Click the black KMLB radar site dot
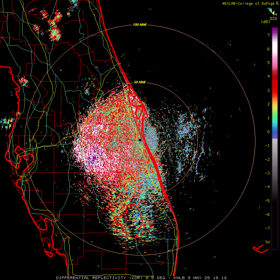This screenshot has height=280, width=280. click(140, 140)
